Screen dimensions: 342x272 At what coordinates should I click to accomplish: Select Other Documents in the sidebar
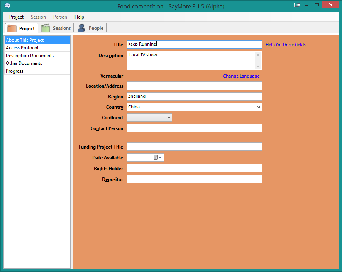(x=37, y=63)
